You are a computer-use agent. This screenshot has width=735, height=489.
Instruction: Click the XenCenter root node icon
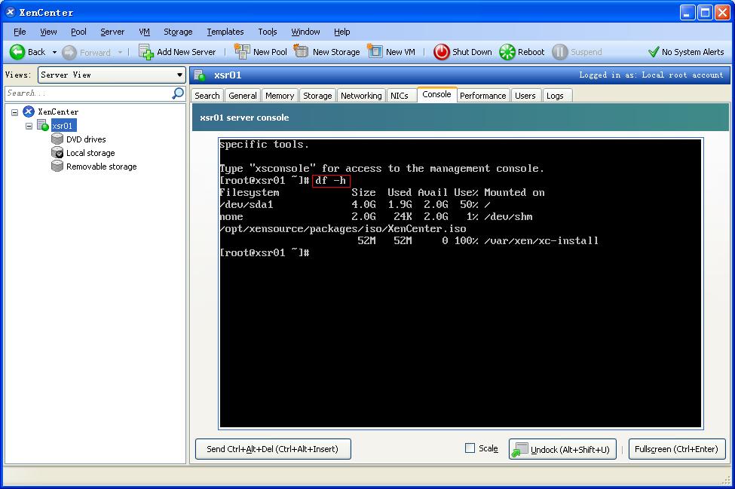[29, 112]
